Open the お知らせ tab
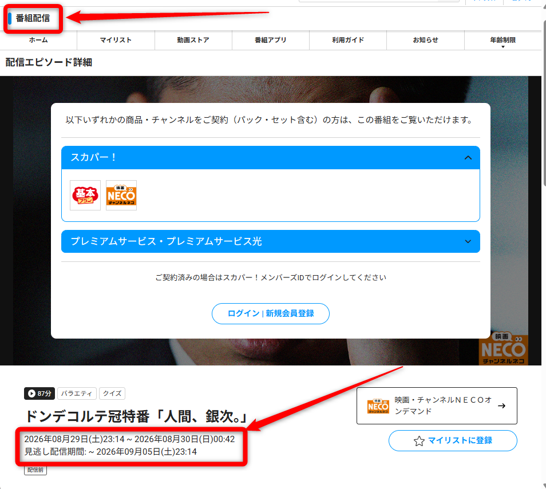Image resolution: width=546 pixels, height=489 pixels. point(425,41)
